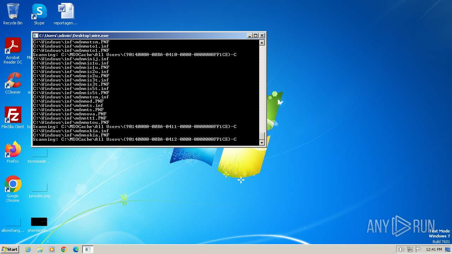Maximize the wire.exe console window
Viewport: 452px width, 254px height.
point(256,36)
